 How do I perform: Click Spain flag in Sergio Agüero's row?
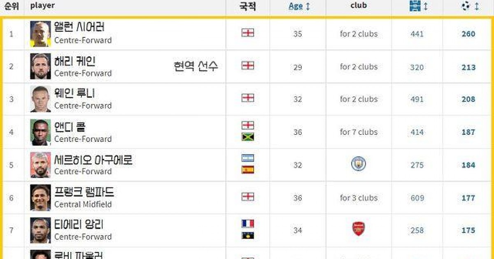[x=247, y=170]
